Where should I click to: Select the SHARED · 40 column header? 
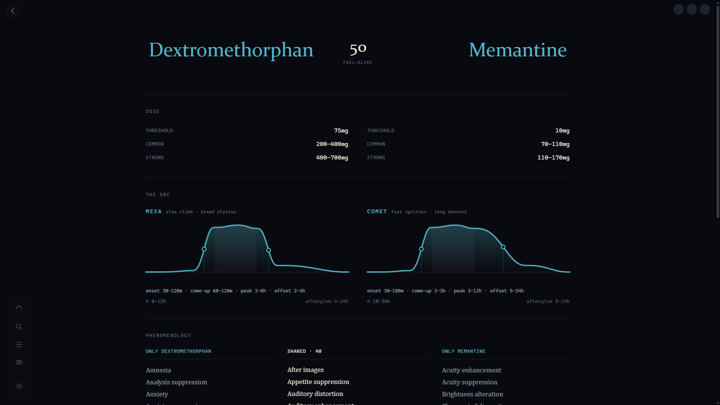pos(304,351)
